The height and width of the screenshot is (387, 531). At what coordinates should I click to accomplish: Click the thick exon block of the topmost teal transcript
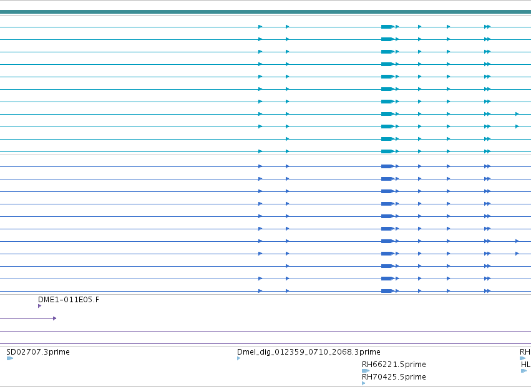click(387, 27)
